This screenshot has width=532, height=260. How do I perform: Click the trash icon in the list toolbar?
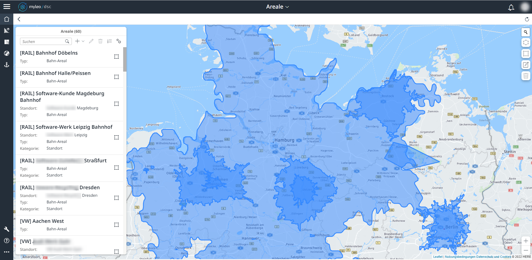point(100,41)
